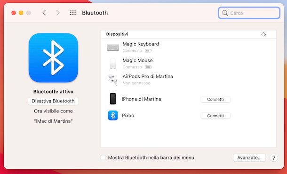Enable Mostra Bluetooth nella barra dei menu

pos(103,158)
